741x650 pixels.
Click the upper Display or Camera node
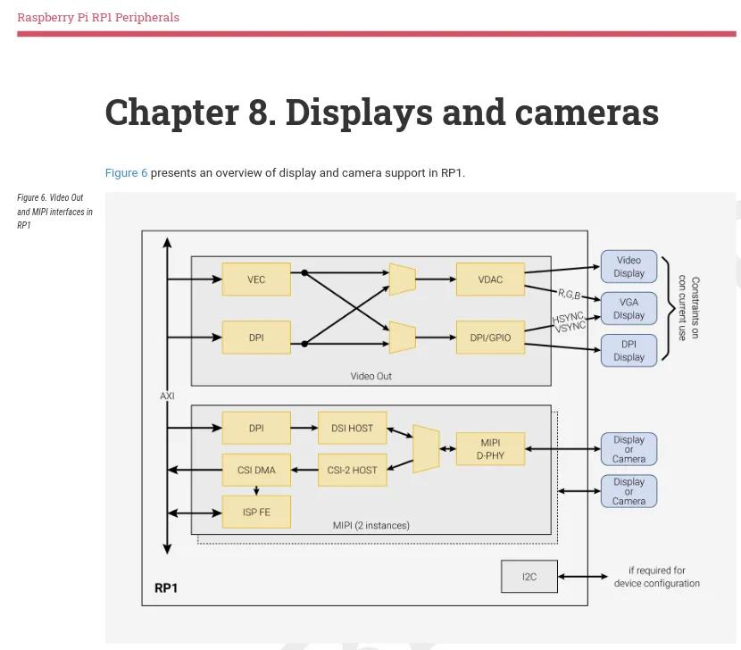pyautogui.click(x=628, y=448)
